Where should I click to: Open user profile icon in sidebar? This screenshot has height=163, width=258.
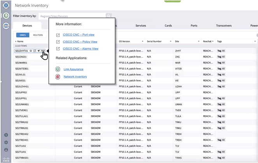6,150
